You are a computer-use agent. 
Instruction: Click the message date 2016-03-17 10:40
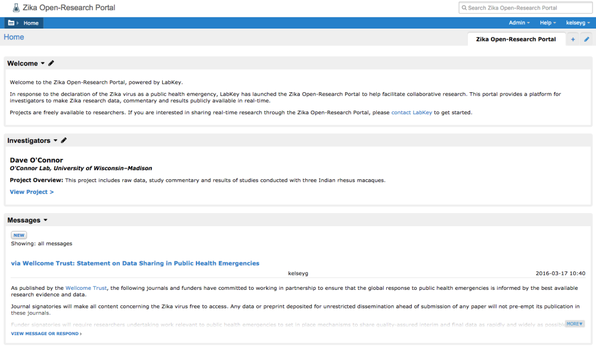tap(560, 273)
